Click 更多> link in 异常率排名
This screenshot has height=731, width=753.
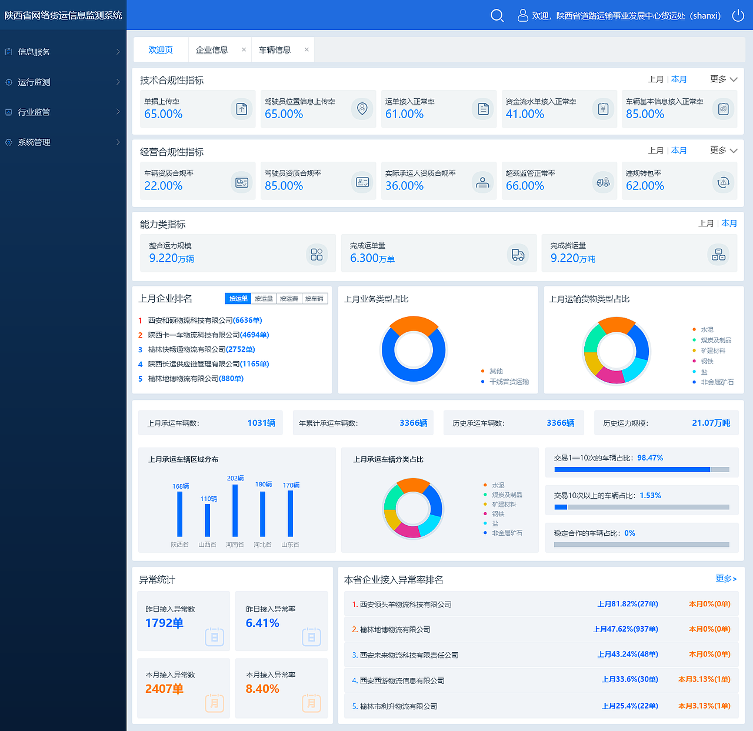point(726,579)
